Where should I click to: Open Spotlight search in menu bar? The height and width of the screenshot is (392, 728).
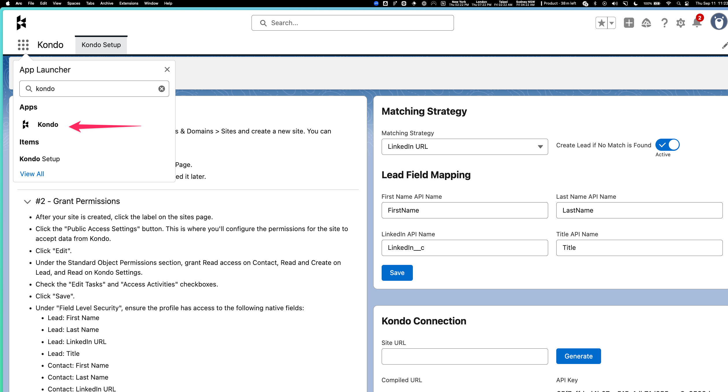pos(679,3)
